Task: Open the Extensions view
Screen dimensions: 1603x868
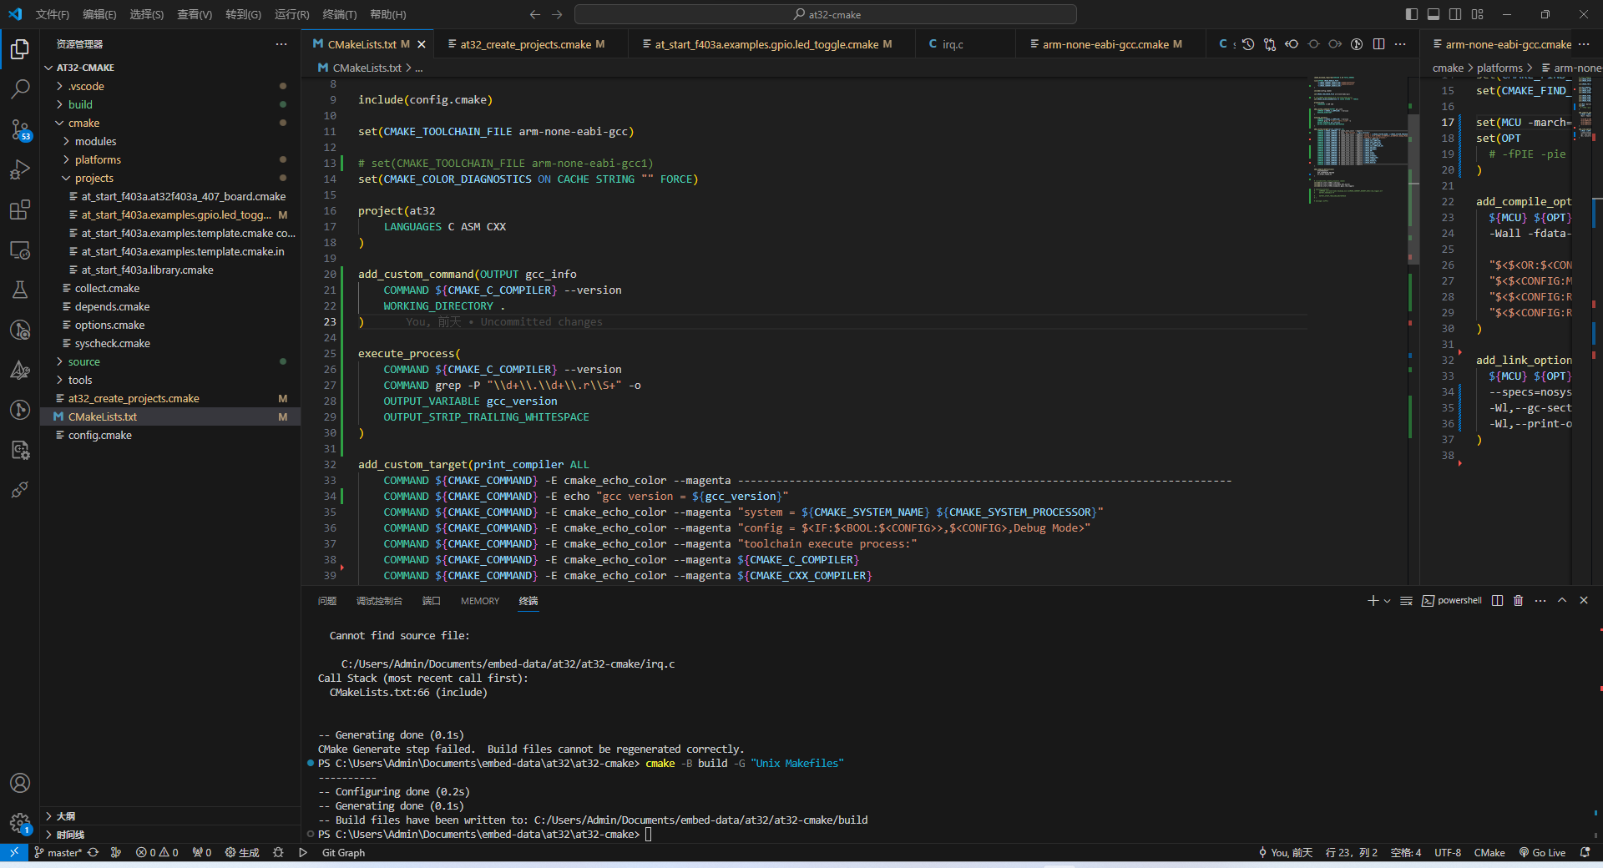Action: [x=20, y=209]
